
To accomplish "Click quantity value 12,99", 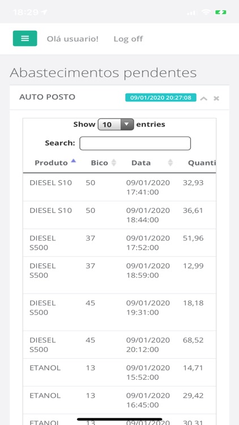I will pos(193,266).
